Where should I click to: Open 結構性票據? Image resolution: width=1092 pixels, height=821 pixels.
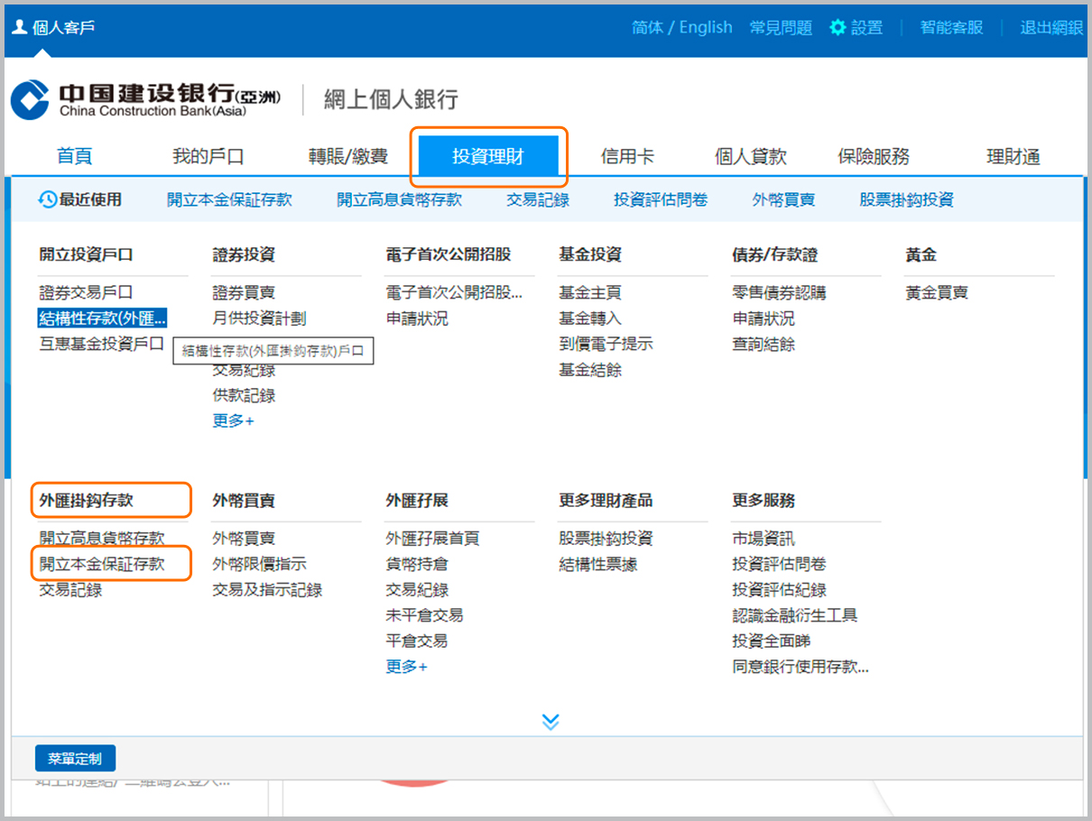point(598,564)
